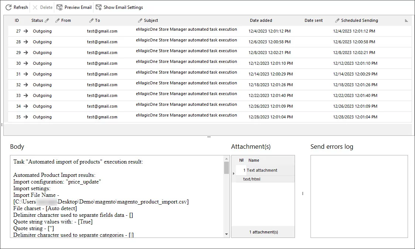Click the pencil icon beside To header
415x249 pixels.
point(91,20)
